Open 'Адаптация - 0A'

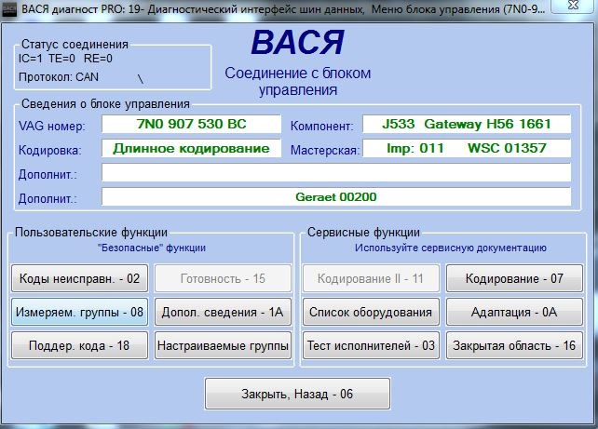click(x=514, y=312)
